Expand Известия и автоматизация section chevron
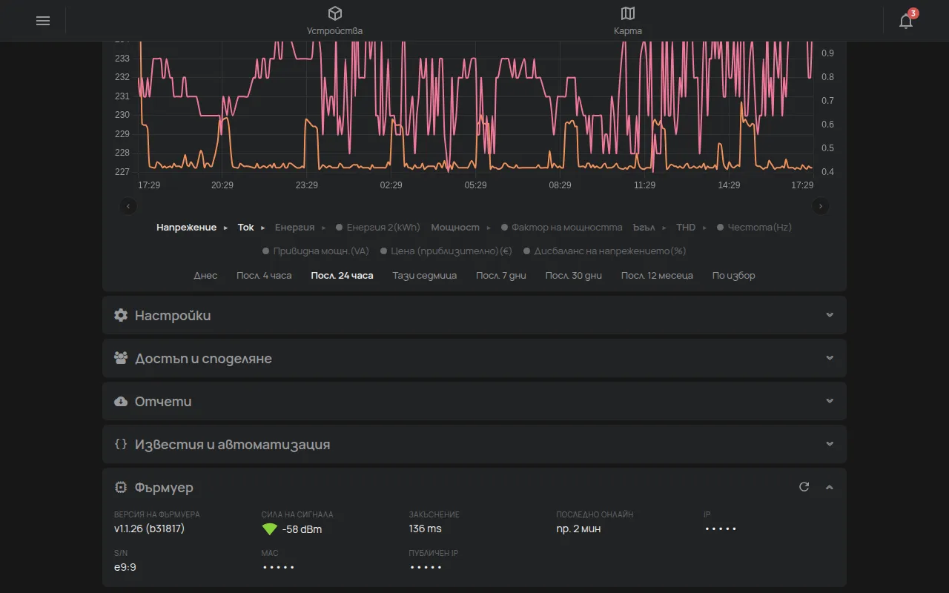Image resolution: width=949 pixels, height=593 pixels. [830, 444]
